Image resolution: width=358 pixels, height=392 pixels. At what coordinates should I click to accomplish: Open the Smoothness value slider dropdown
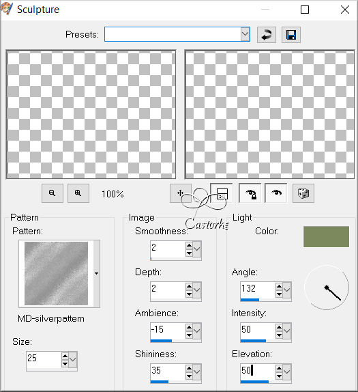point(197,249)
